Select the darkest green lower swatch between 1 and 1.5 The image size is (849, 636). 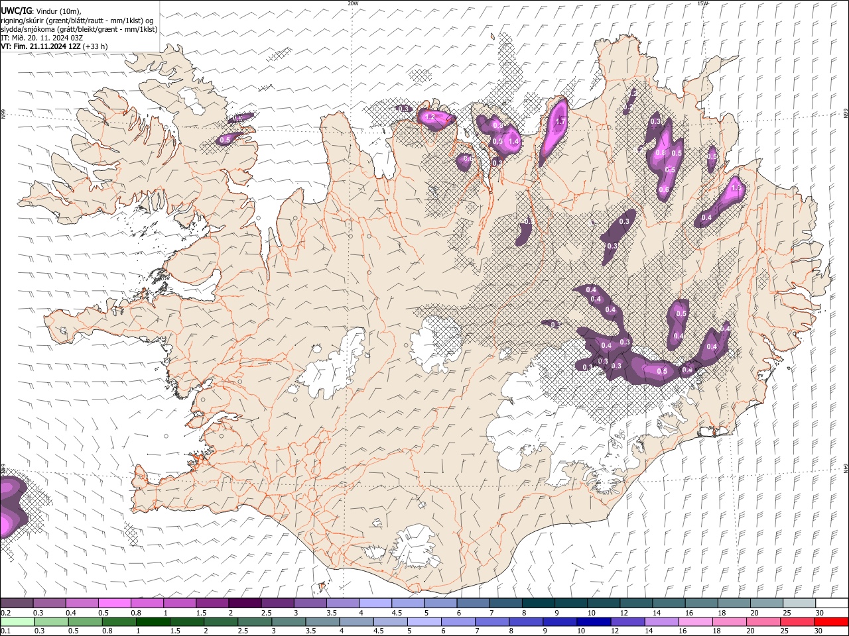153,622
